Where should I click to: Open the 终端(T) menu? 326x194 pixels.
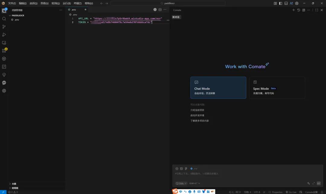pyautogui.click(x=78, y=3)
